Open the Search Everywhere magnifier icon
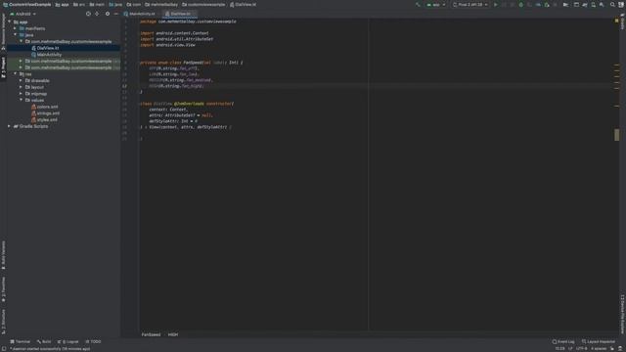 pos(612,5)
